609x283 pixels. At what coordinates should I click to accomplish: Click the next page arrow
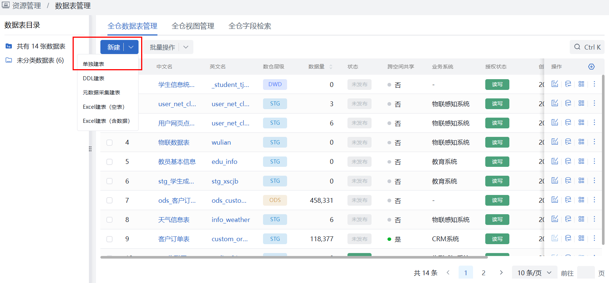[501, 273]
